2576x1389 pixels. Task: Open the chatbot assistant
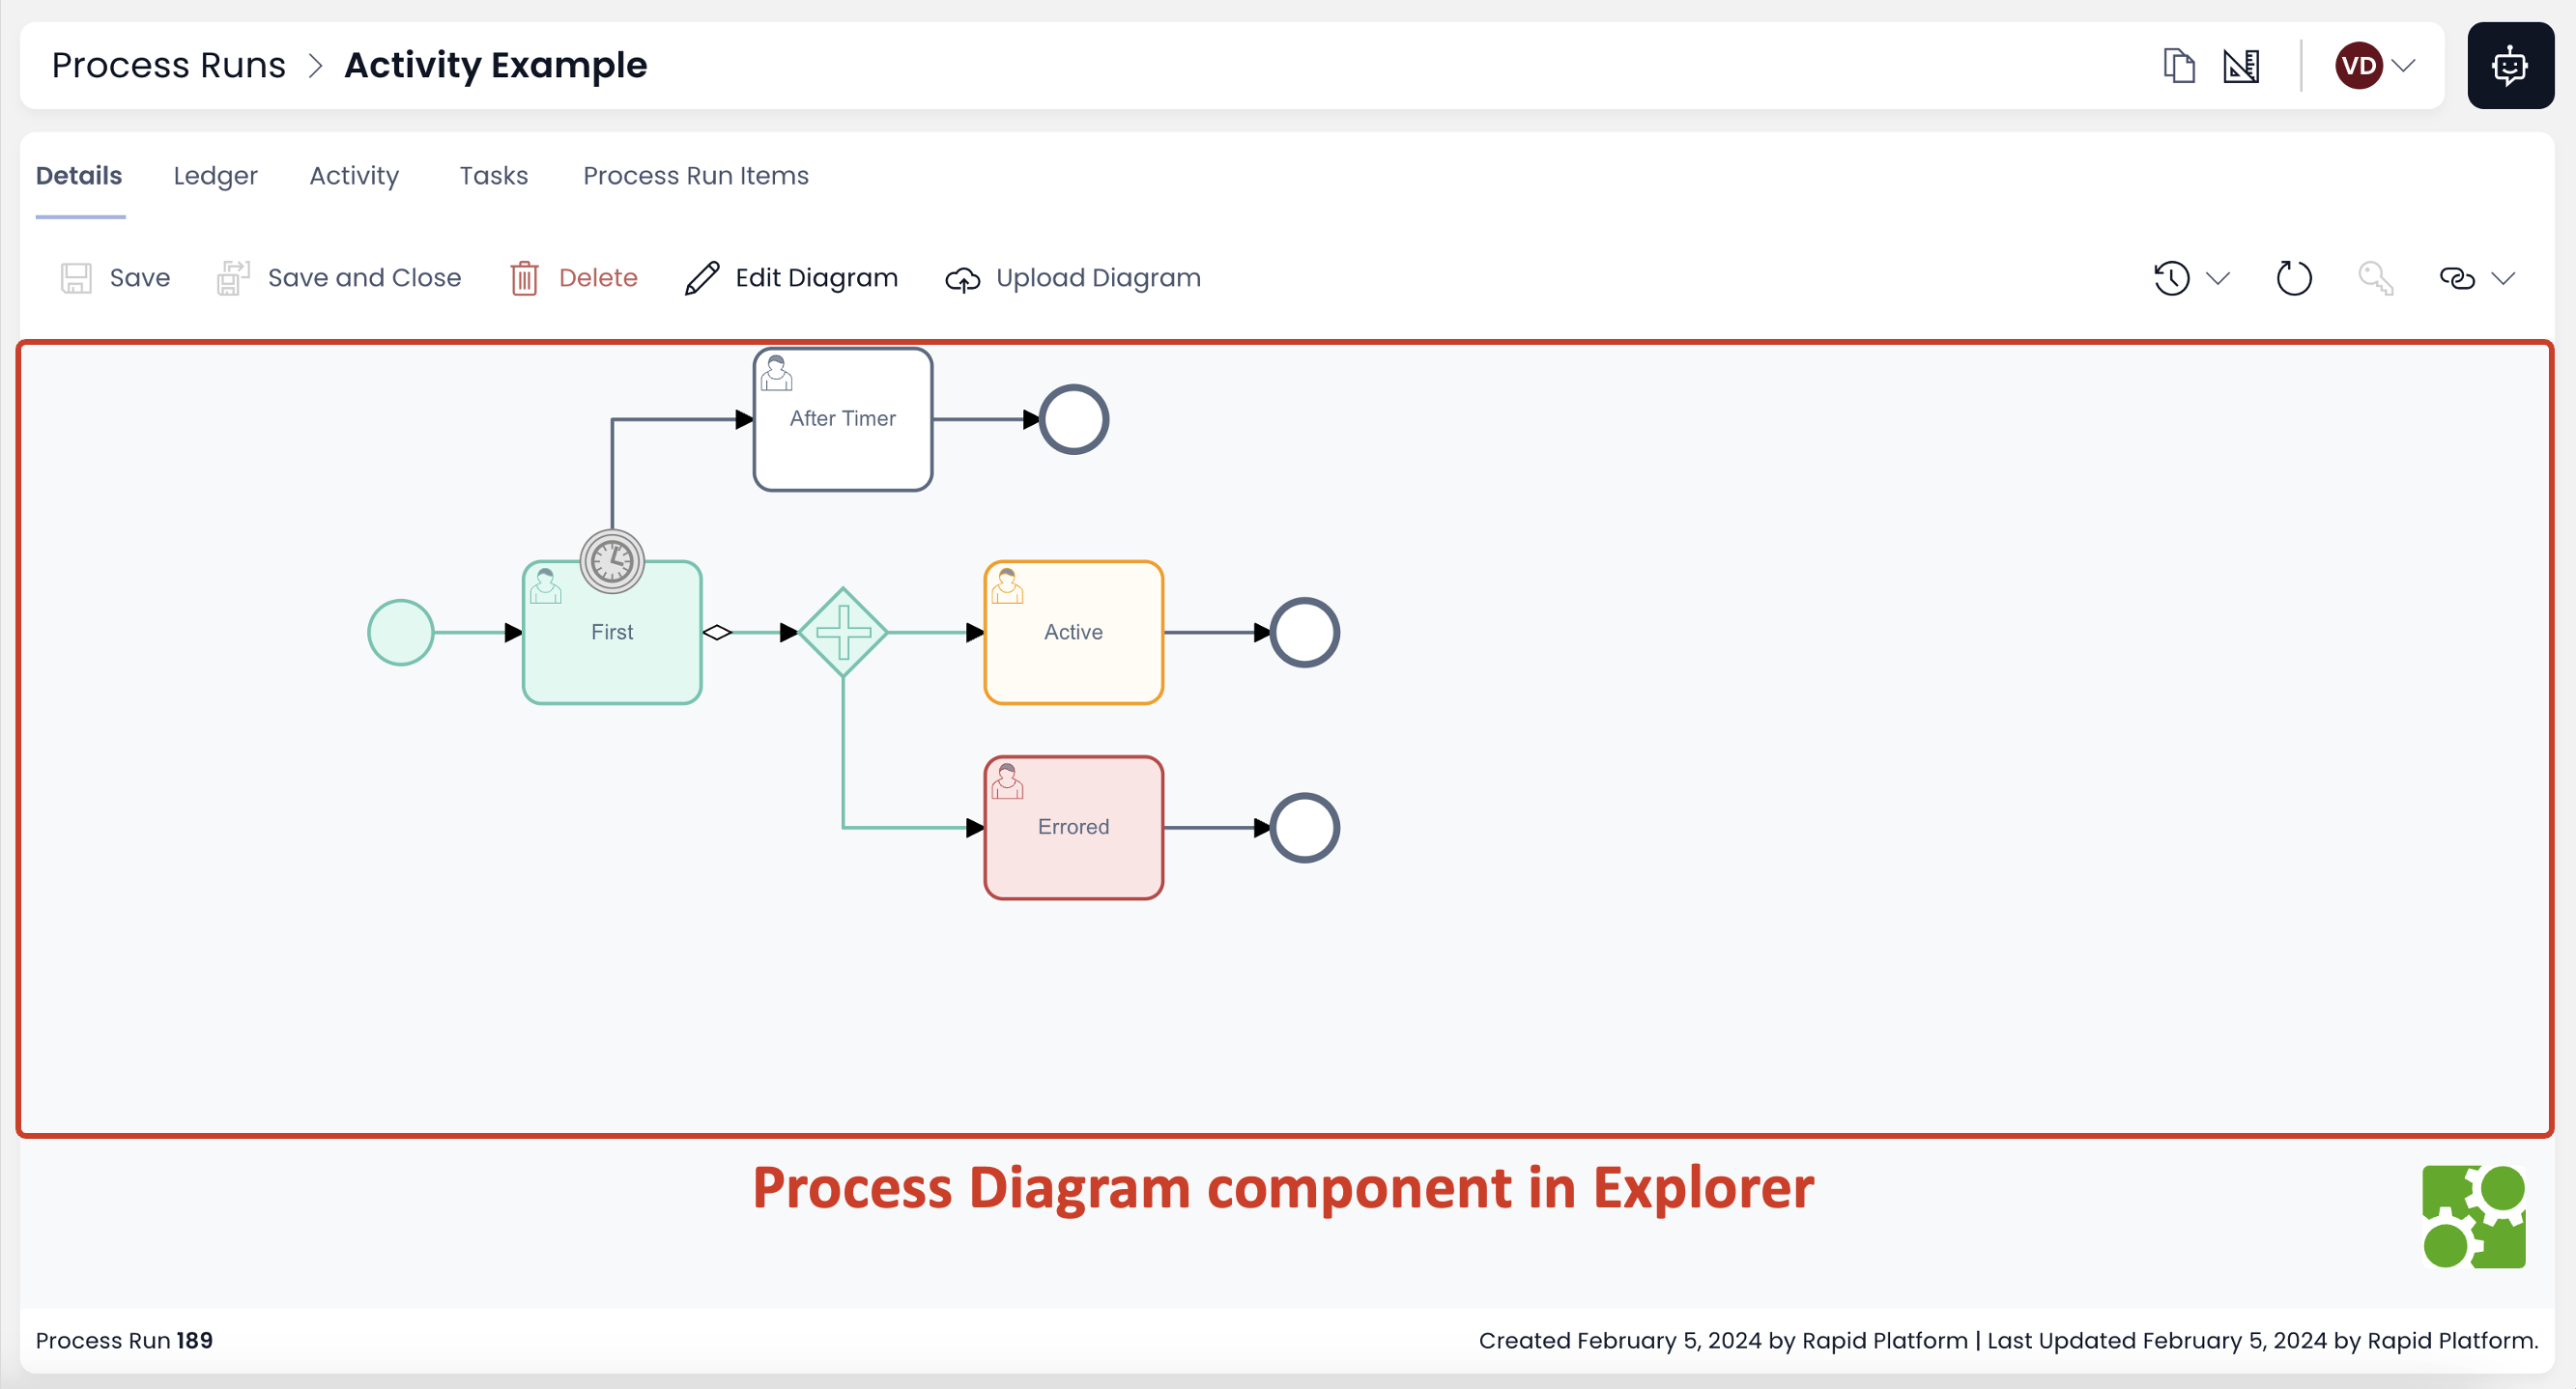tap(2510, 65)
